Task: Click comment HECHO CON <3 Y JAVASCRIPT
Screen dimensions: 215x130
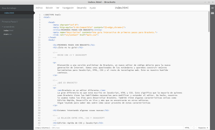Action: [x=72, y=55]
